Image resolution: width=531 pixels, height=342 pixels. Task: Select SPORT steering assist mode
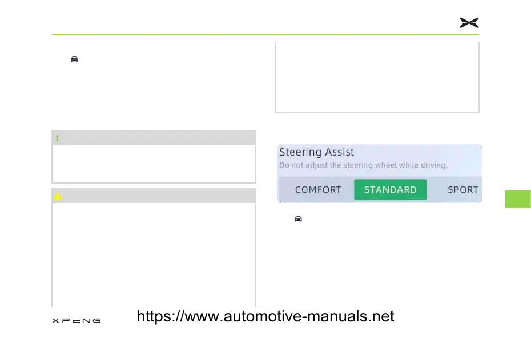(x=462, y=190)
